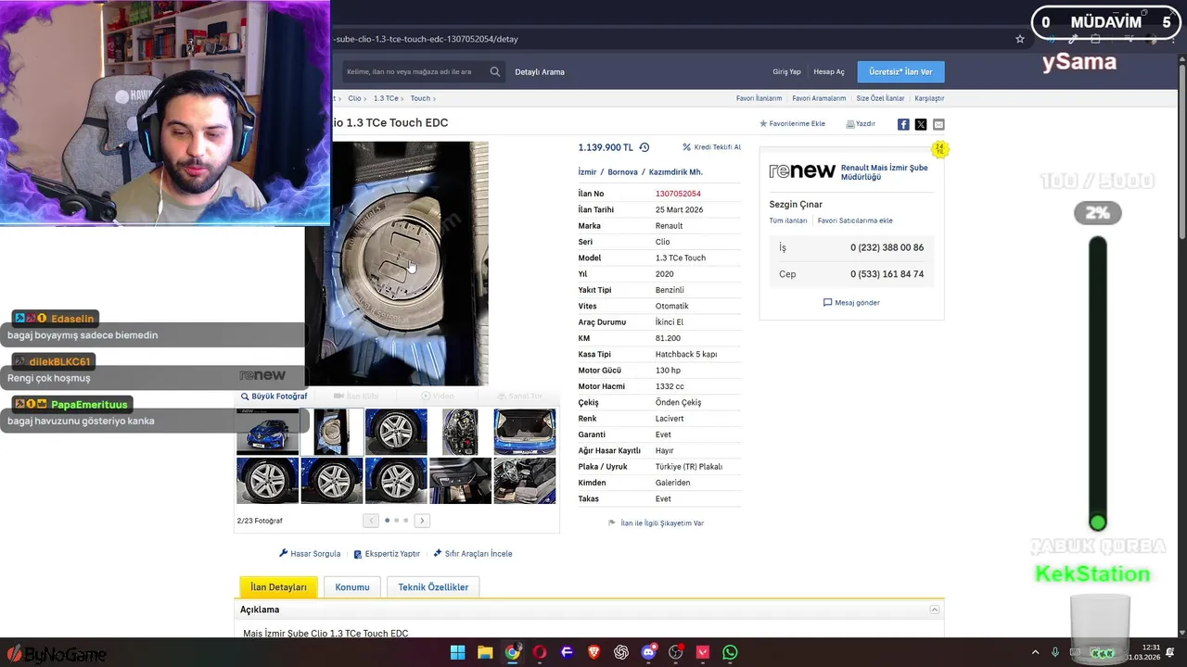Open Windows Start menu
This screenshot has height=667, width=1187.
click(457, 652)
